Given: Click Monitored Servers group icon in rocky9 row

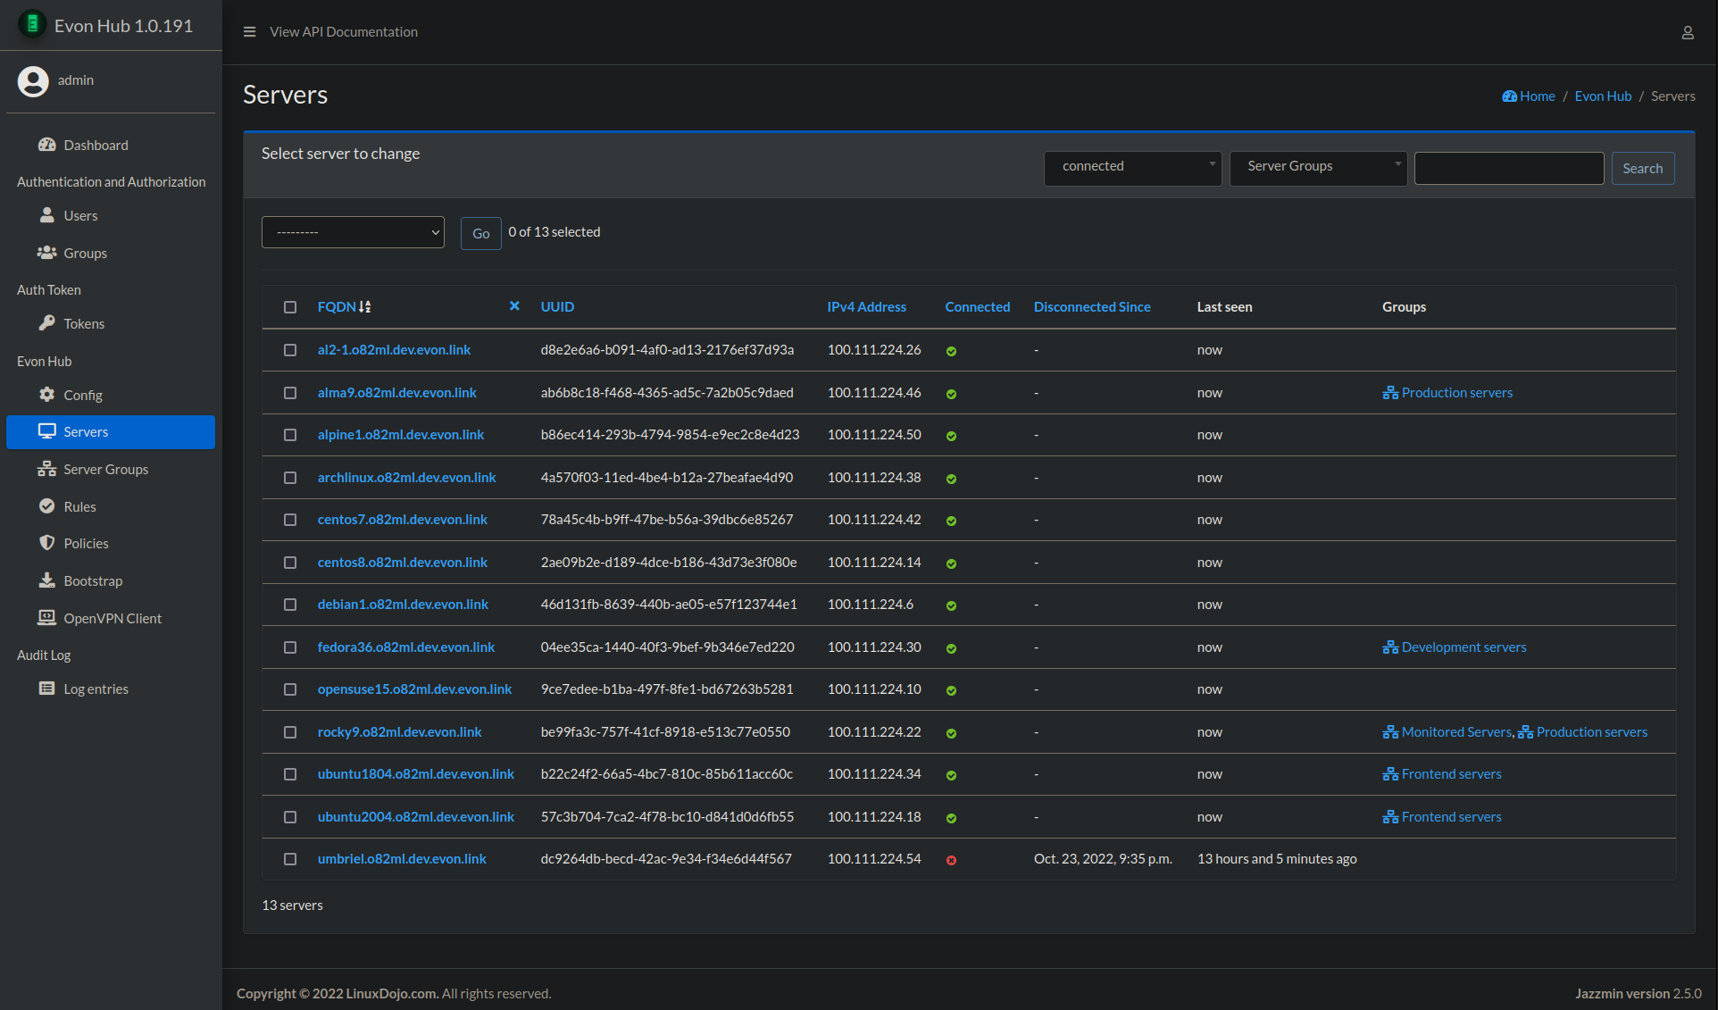Looking at the screenshot, I should pos(1390,732).
